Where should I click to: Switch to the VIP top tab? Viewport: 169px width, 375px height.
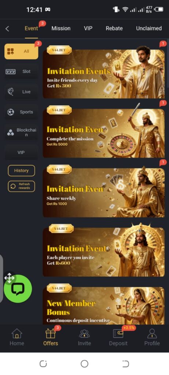(88, 28)
